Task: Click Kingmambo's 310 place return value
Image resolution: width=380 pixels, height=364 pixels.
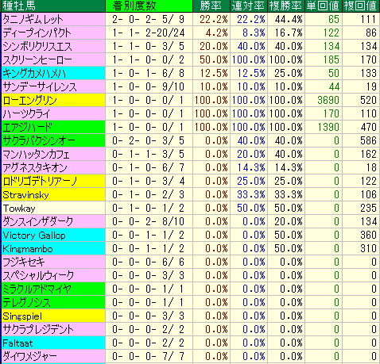Action: point(368,249)
